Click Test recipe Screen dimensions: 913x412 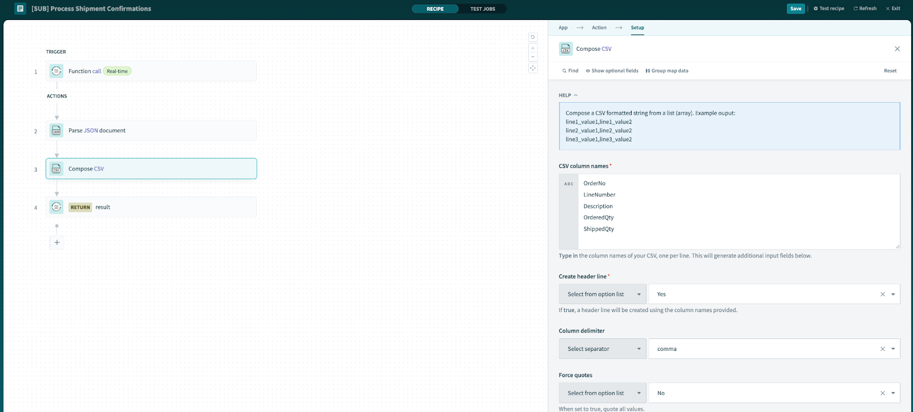pyautogui.click(x=829, y=9)
